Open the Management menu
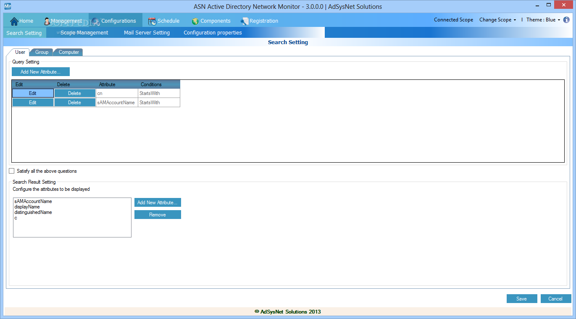Image resolution: width=576 pixels, height=319 pixels. [63, 21]
